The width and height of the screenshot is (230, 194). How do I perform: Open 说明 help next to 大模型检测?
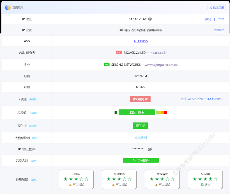pos(36,138)
